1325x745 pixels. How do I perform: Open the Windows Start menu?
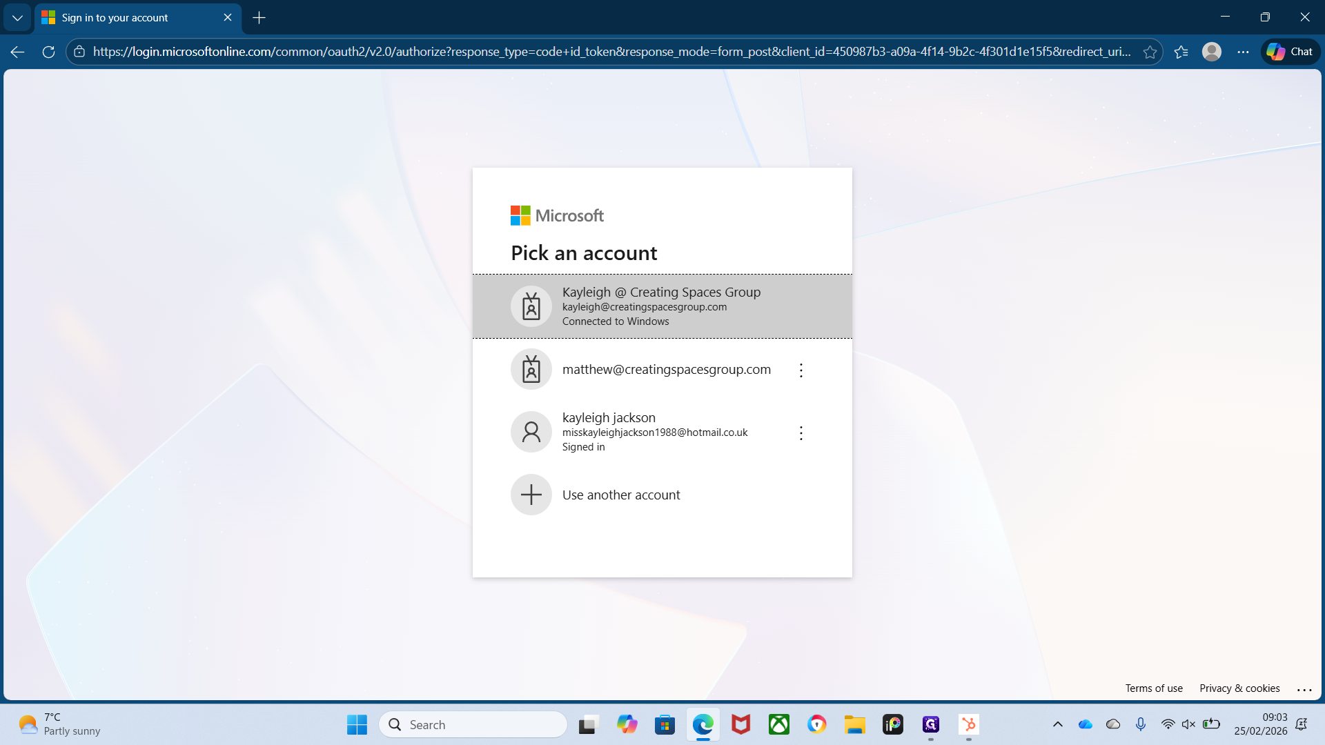point(357,724)
